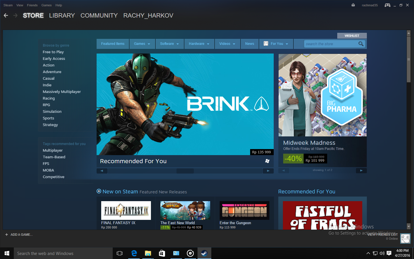
Task: Click the store page vertical scrollbar thumb
Action: point(409,59)
